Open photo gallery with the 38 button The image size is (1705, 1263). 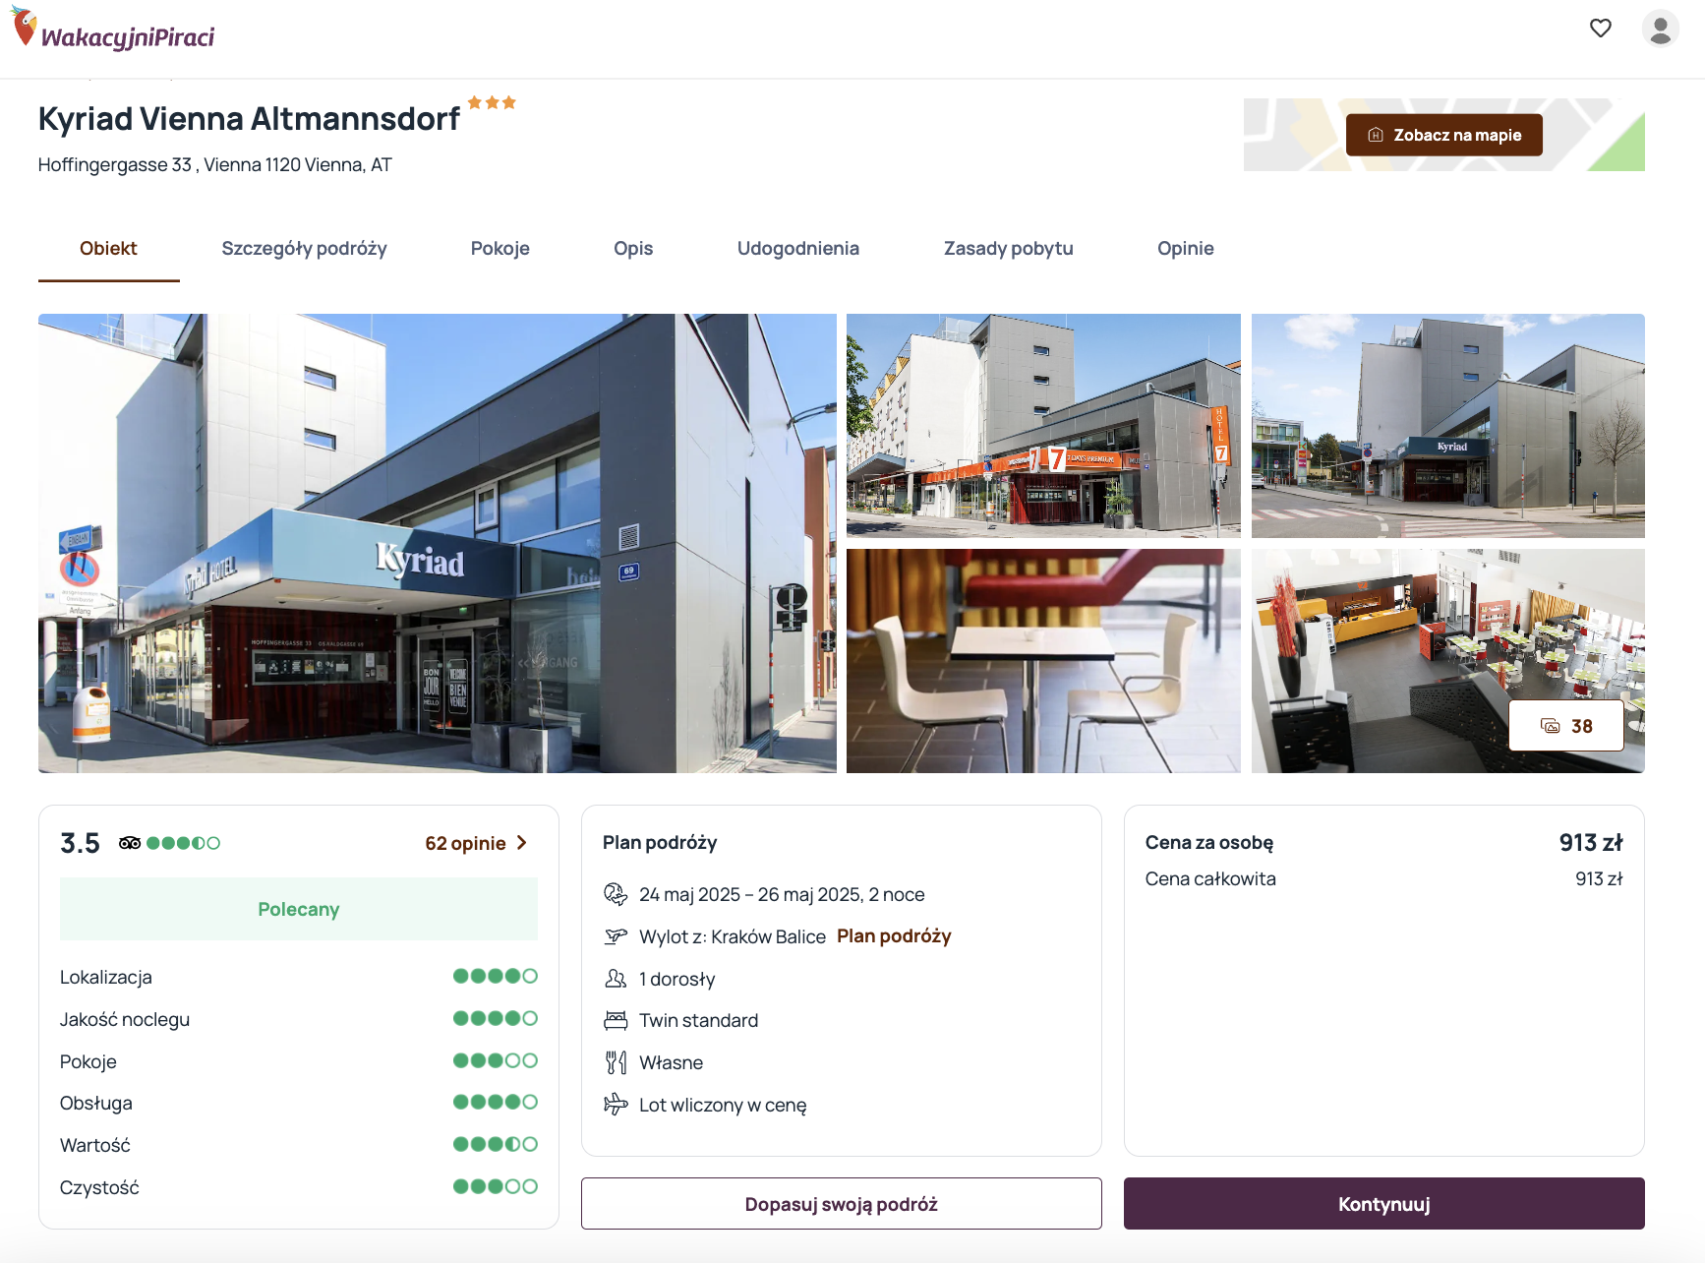(1566, 726)
